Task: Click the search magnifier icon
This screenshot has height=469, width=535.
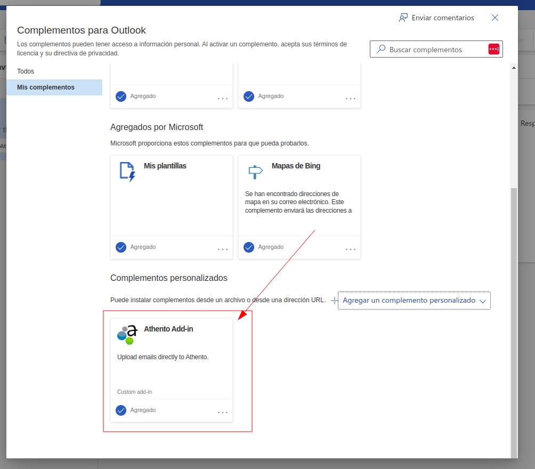Action: tap(381, 49)
